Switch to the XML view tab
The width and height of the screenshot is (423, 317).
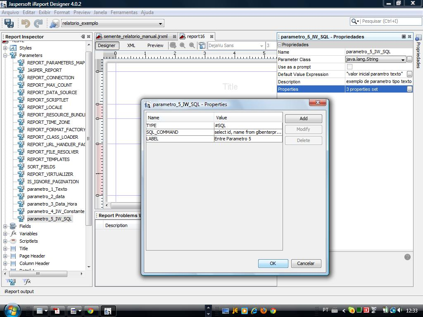pos(131,45)
